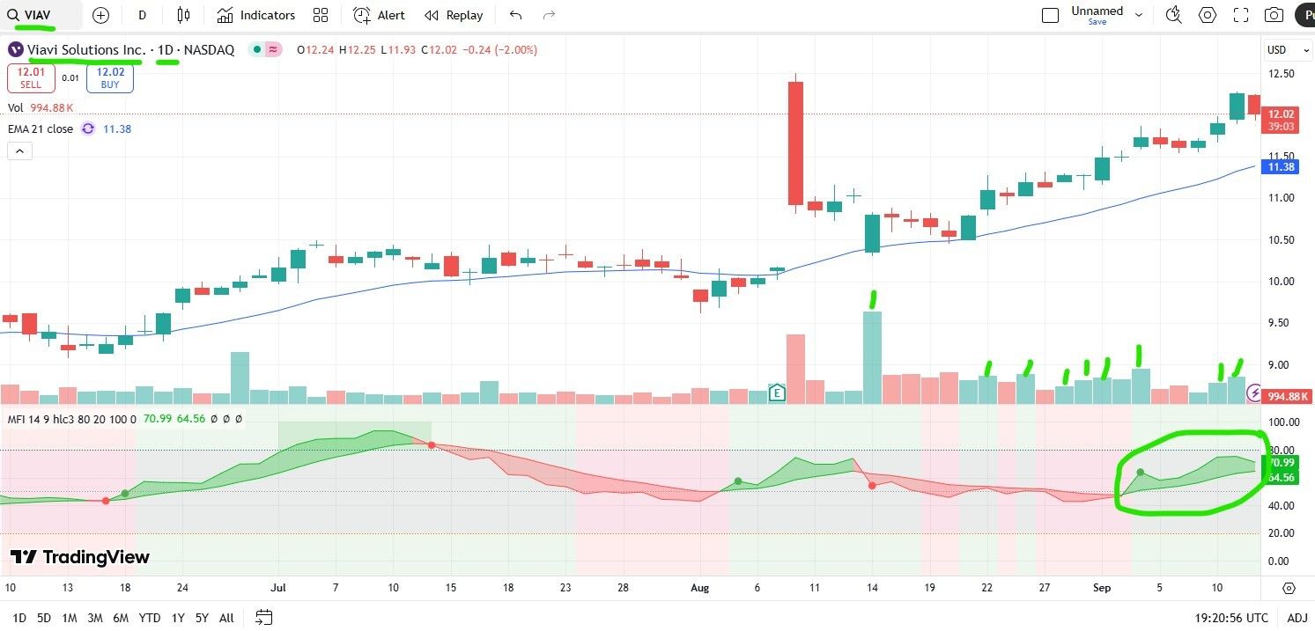Expand the layout management dropdown arrow
The width and height of the screenshot is (1315, 631).
(1139, 15)
